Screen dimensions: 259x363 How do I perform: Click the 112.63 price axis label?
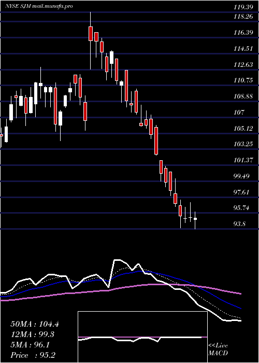coord(243,65)
